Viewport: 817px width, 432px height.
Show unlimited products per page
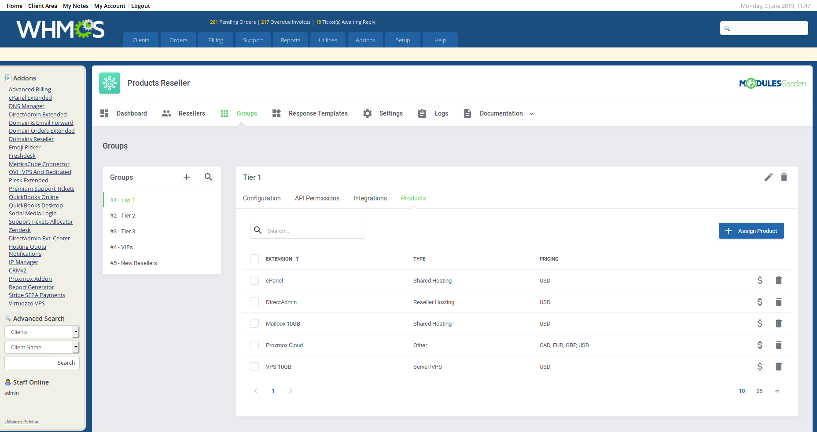click(777, 391)
